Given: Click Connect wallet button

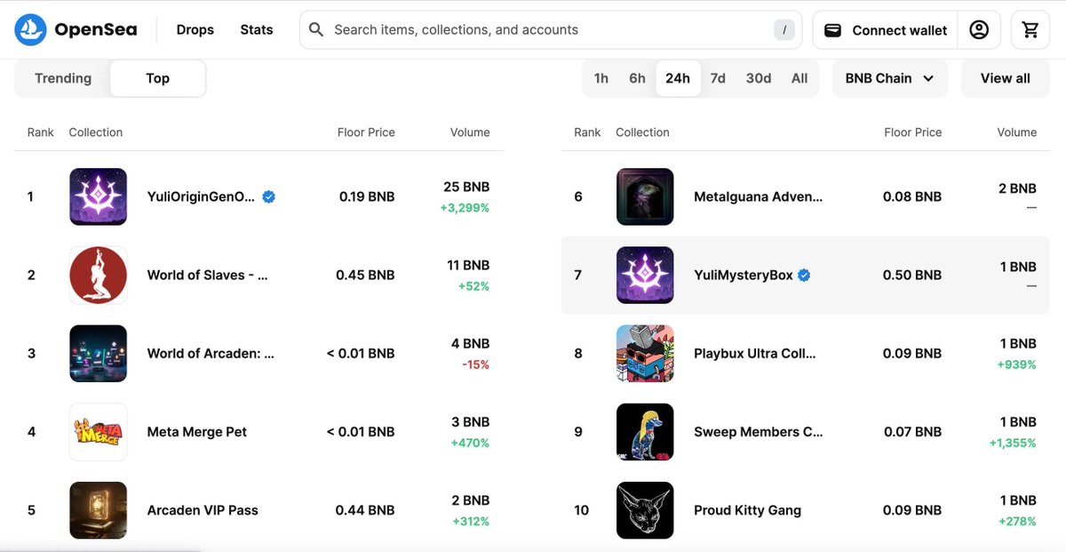Looking at the screenshot, I should tap(886, 30).
